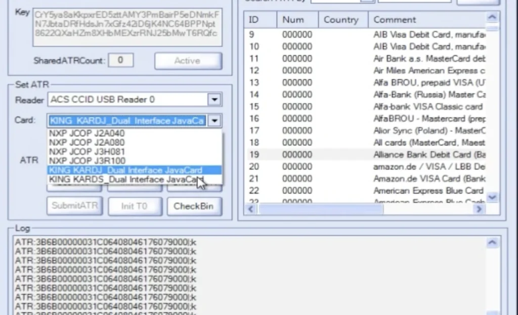The width and height of the screenshot is (518, 315).
Task: Select row 21 Amazon.de VISA Card
Action: coord(366,179)
